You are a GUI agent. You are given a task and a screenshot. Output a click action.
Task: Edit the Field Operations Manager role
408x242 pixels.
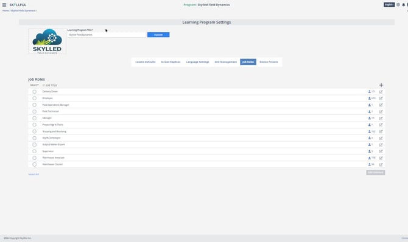point(381,105)
